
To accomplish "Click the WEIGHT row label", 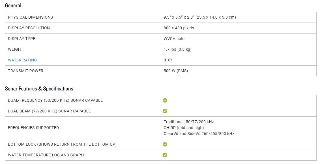I will 16,49.
